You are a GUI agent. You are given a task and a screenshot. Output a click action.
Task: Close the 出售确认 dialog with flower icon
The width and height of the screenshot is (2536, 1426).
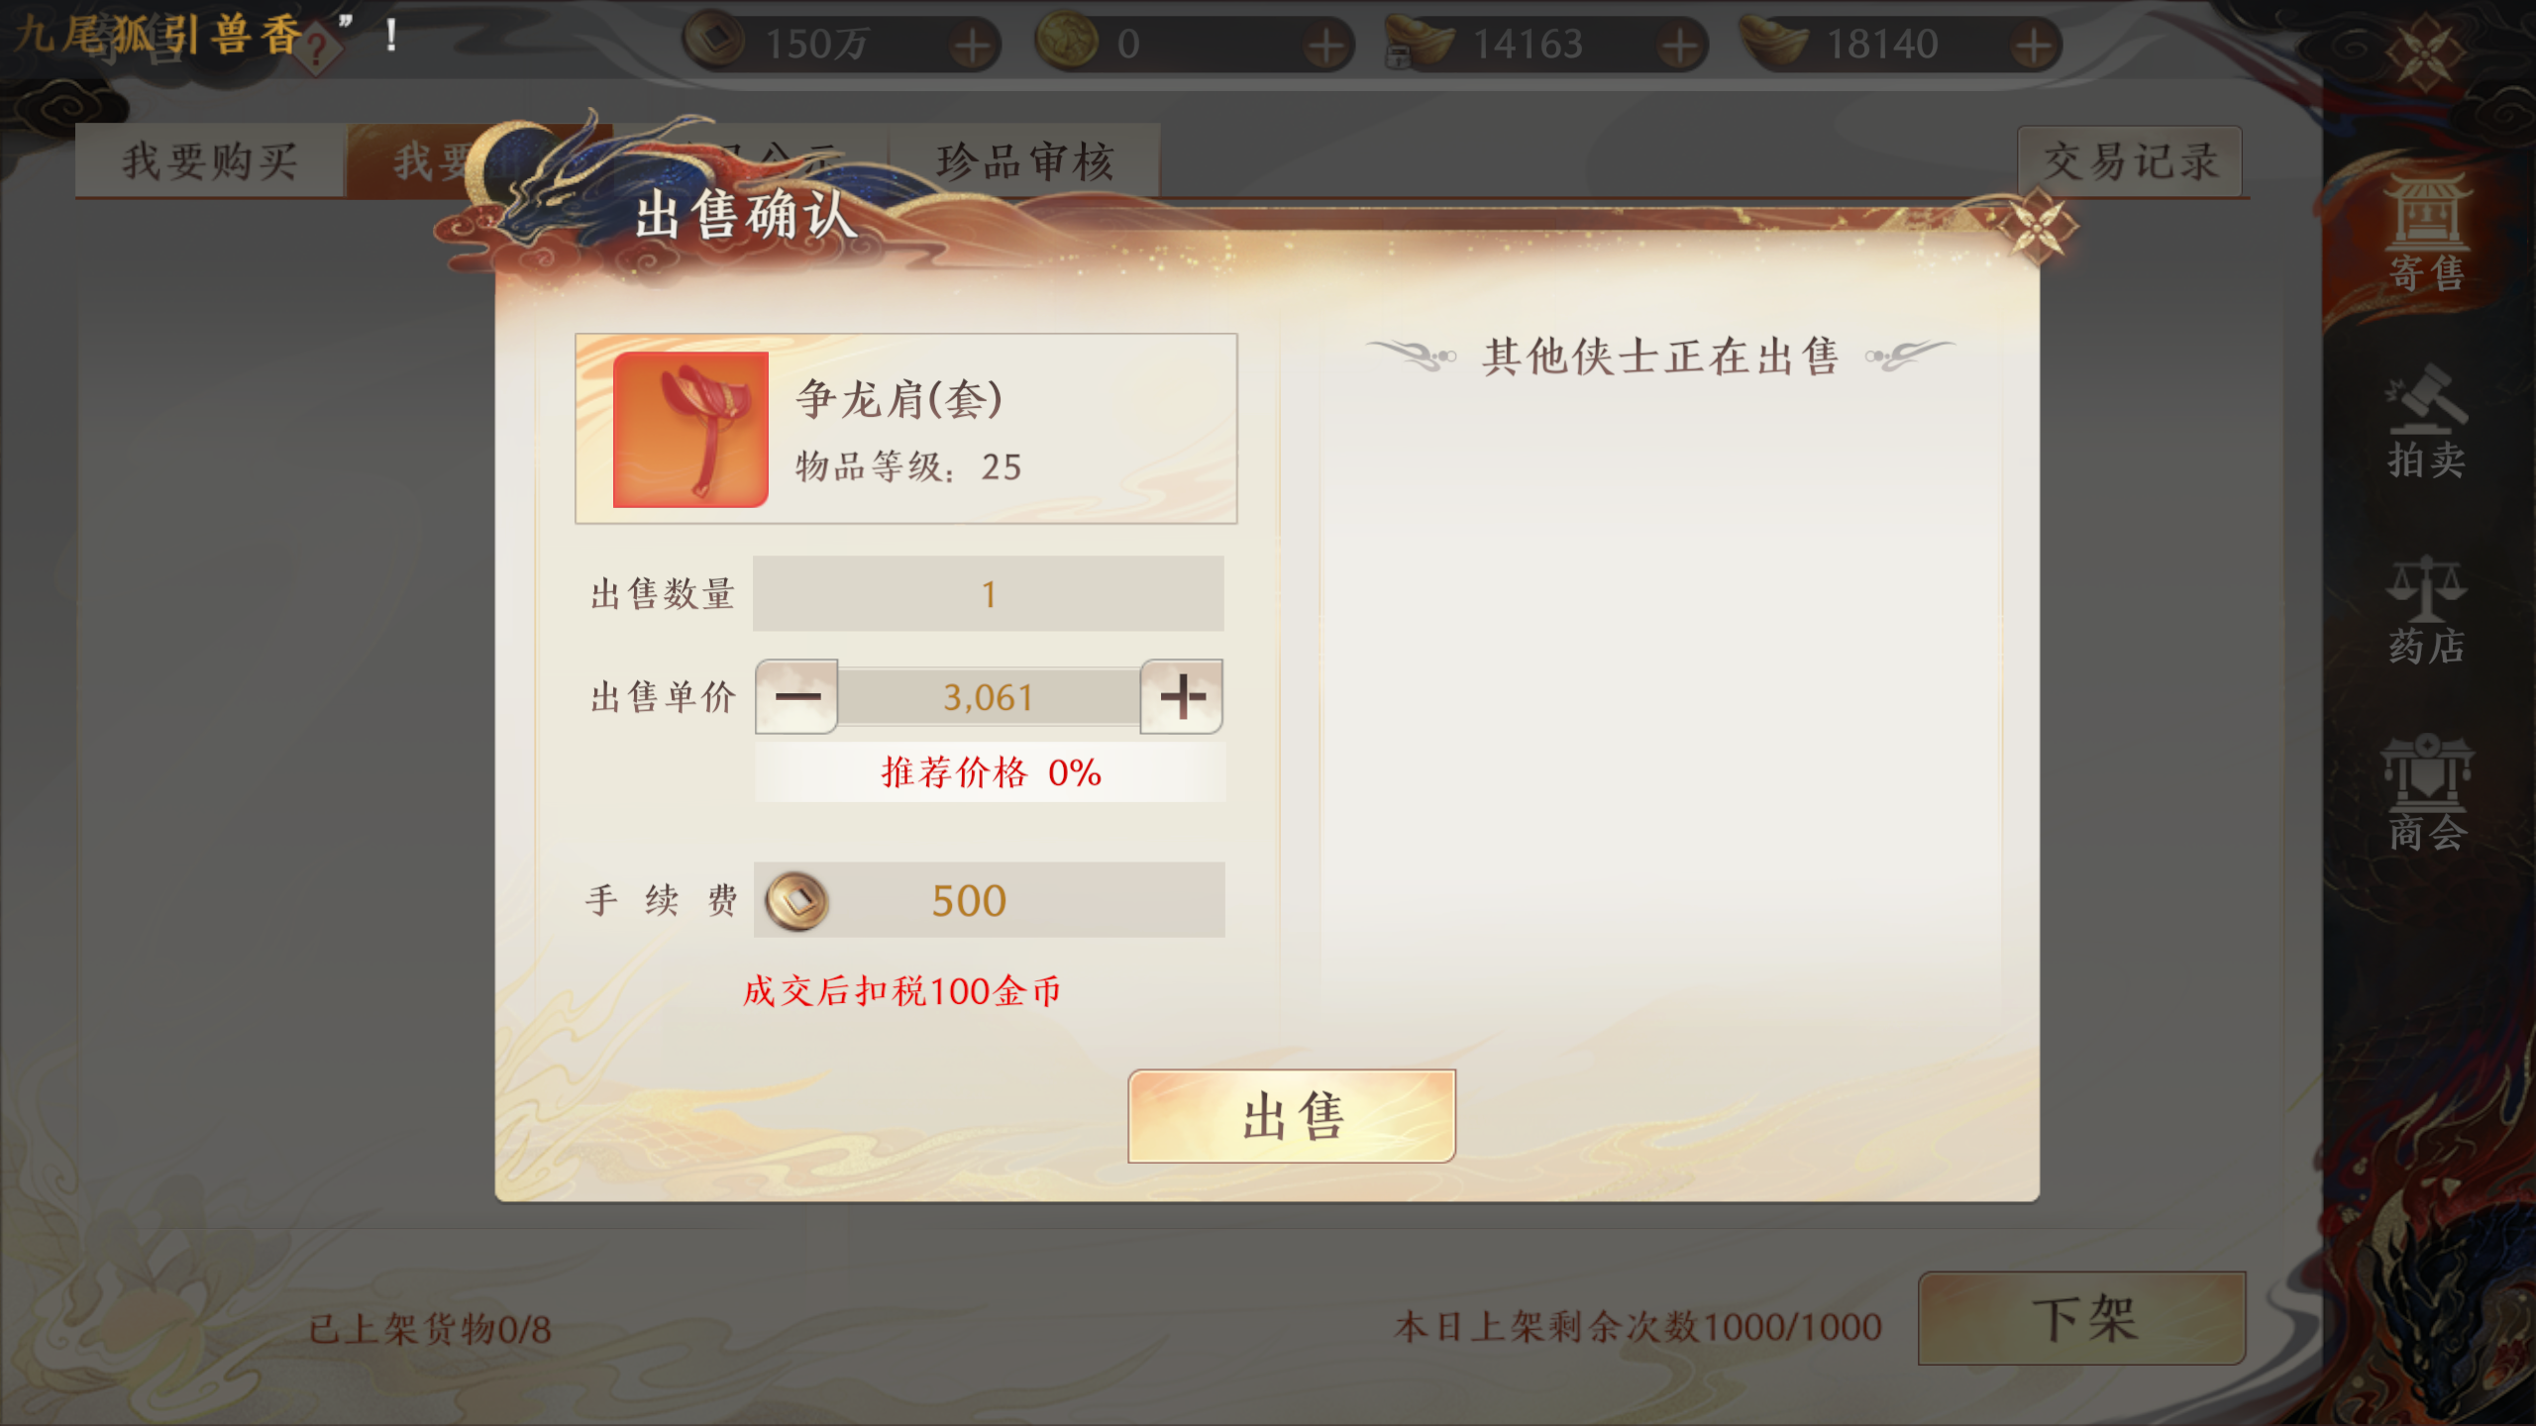point(2037,228)
